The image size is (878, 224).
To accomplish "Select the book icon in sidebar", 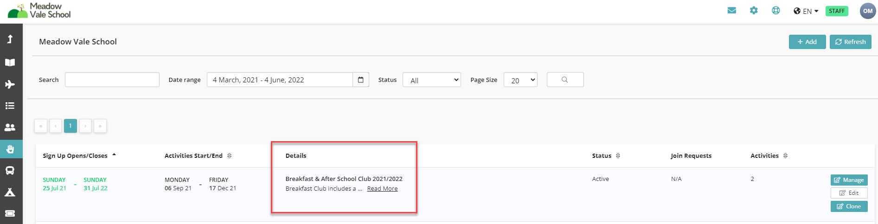I will tap(10, 62).
